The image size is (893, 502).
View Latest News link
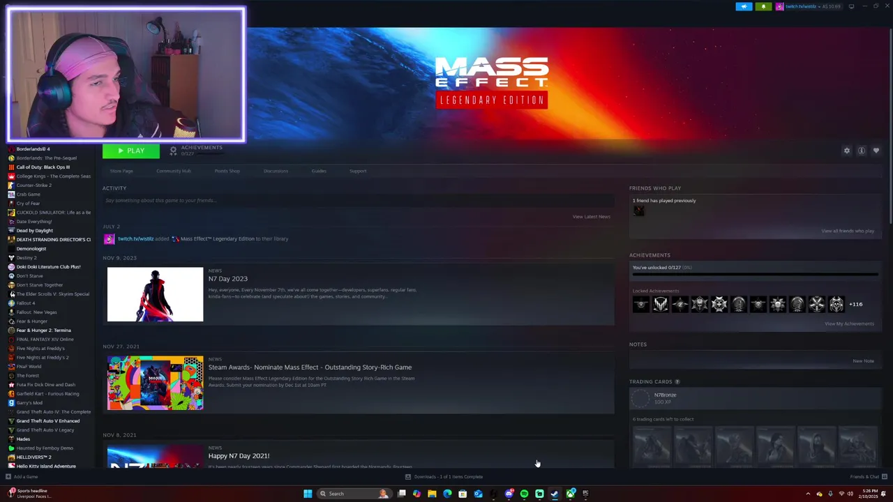[592, 217]
